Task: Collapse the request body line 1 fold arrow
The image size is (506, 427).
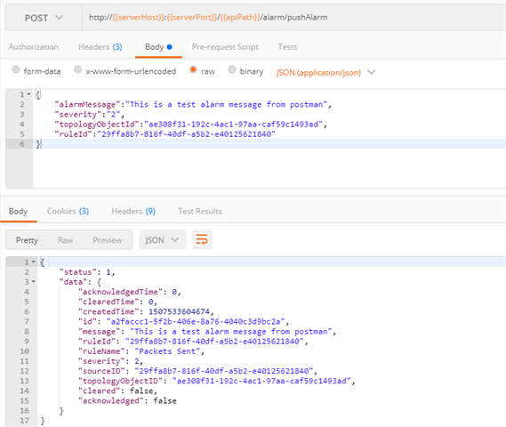Action: tap(28, 94)
